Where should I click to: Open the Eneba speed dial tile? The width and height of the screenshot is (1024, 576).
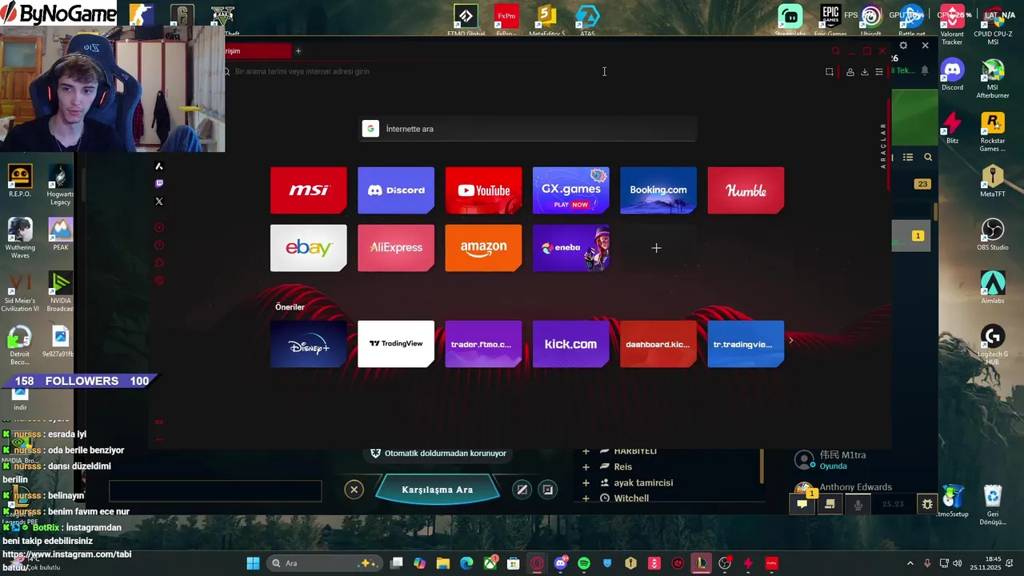pyautogui.click(x=571, y=248)
